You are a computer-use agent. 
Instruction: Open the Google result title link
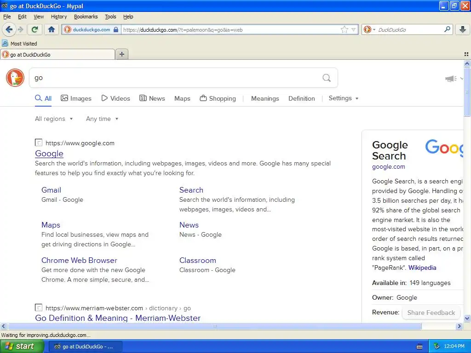coord(49,154)
